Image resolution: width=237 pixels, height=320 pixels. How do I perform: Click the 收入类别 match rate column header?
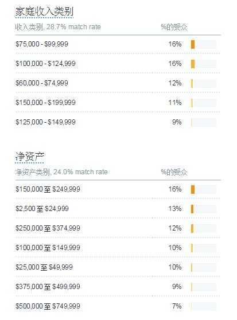coord(58,27)
